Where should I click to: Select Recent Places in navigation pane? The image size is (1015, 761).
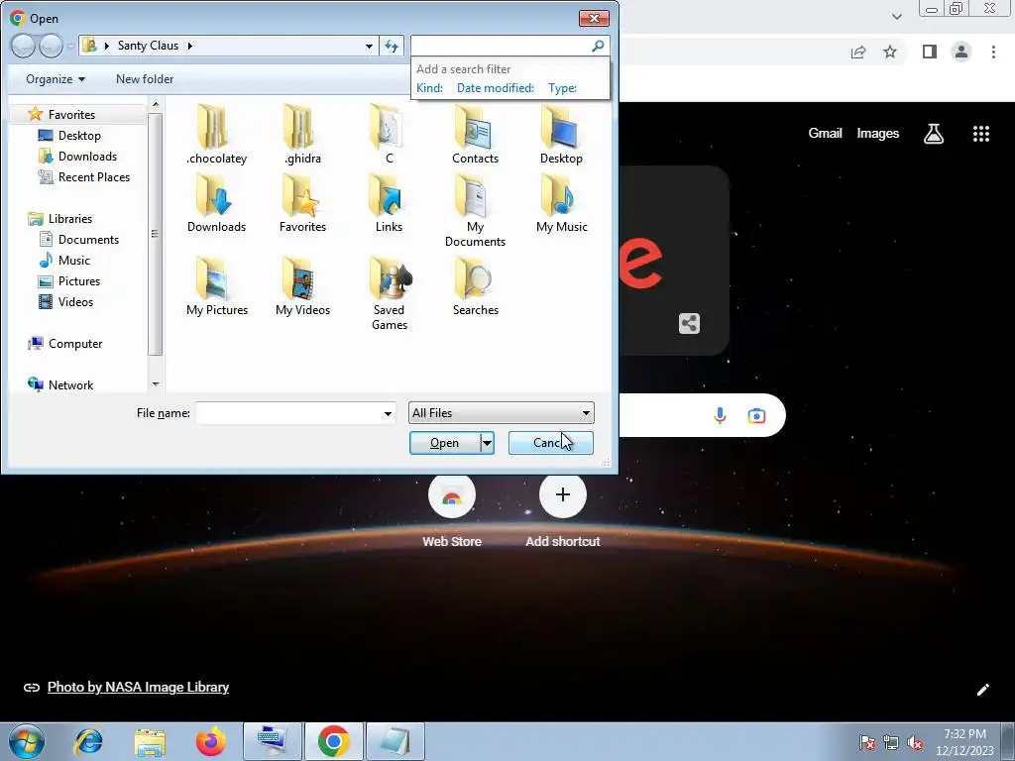(x=94, y=176)
